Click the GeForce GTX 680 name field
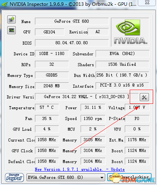This screenshot has height=185, width=157. click(72, 21)
